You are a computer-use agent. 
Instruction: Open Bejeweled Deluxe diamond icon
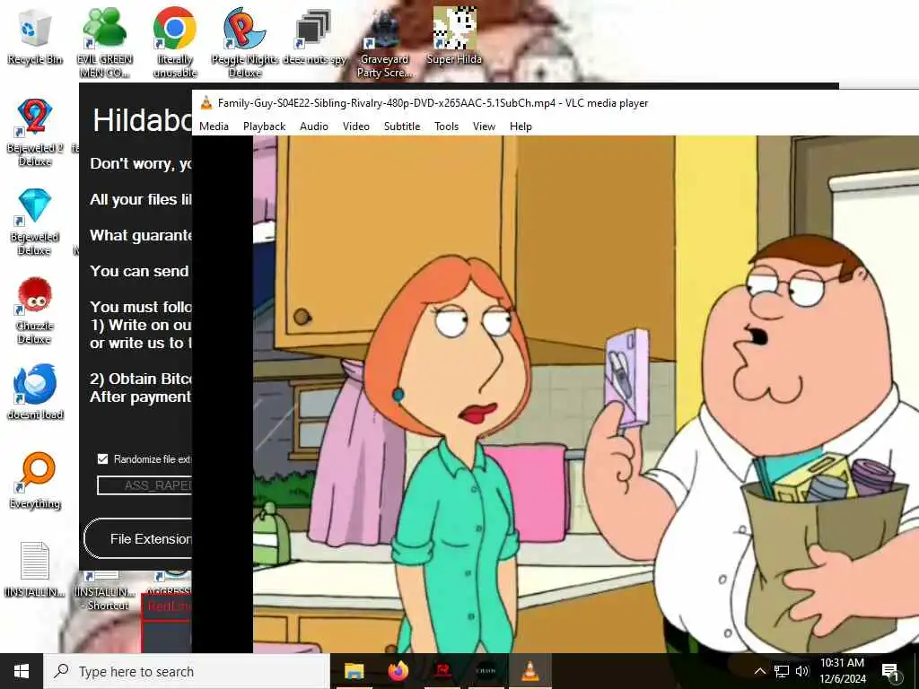coord(35,222)
